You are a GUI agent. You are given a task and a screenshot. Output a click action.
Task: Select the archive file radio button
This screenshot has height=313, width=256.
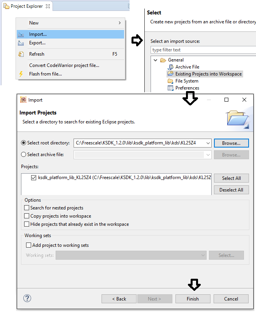coord(24,155)
